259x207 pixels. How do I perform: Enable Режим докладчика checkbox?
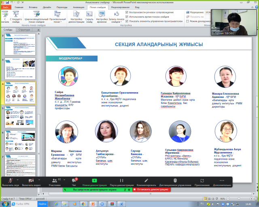click(187, 21)
